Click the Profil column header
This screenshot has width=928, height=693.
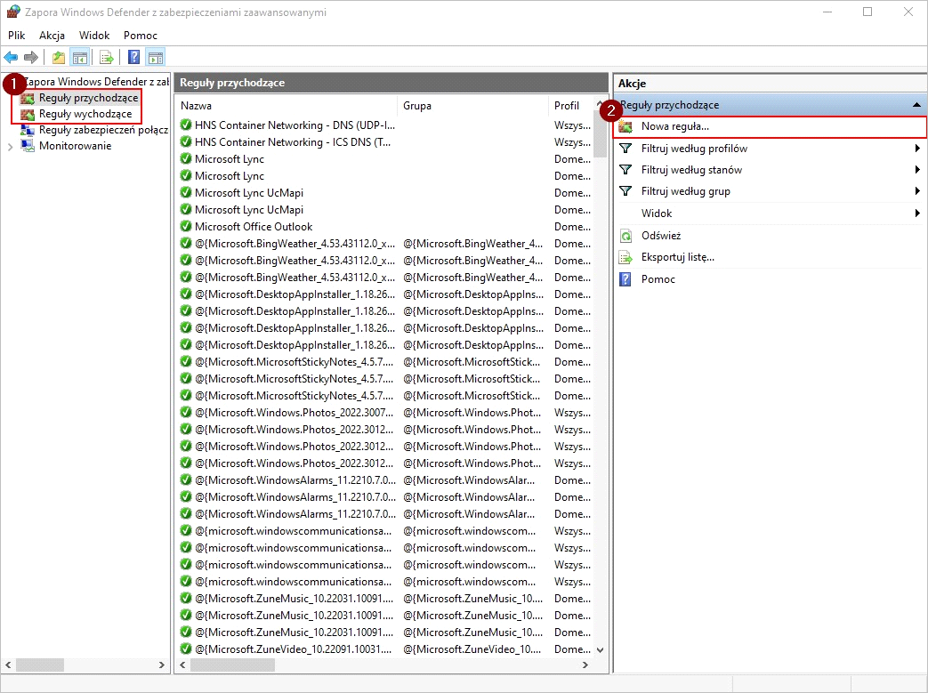point(570,105)
